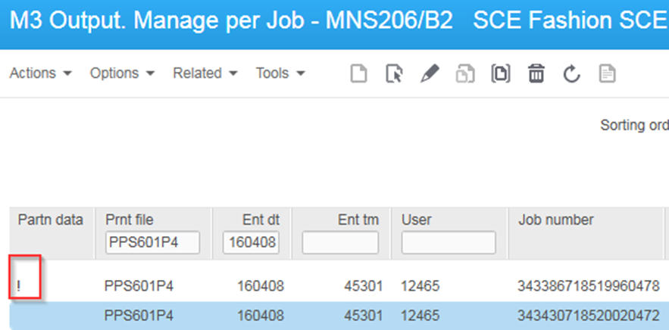Click the Prnt file filter field

(x=152, y=243)
